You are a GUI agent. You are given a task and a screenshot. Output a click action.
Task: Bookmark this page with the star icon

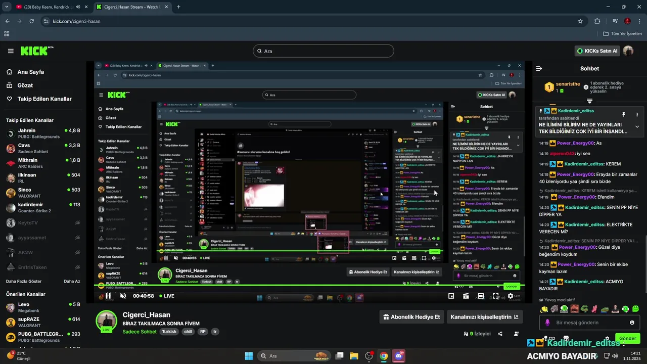tap(580, 21)
